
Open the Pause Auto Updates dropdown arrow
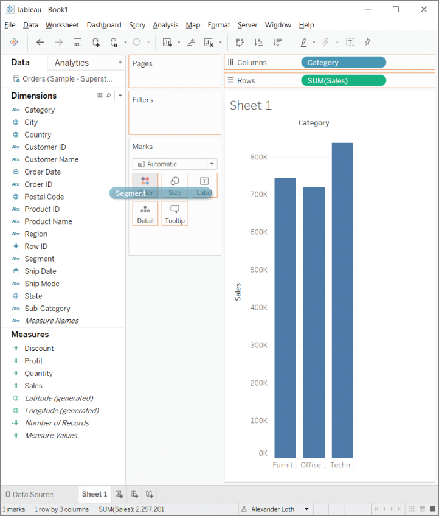pos(125,42)
